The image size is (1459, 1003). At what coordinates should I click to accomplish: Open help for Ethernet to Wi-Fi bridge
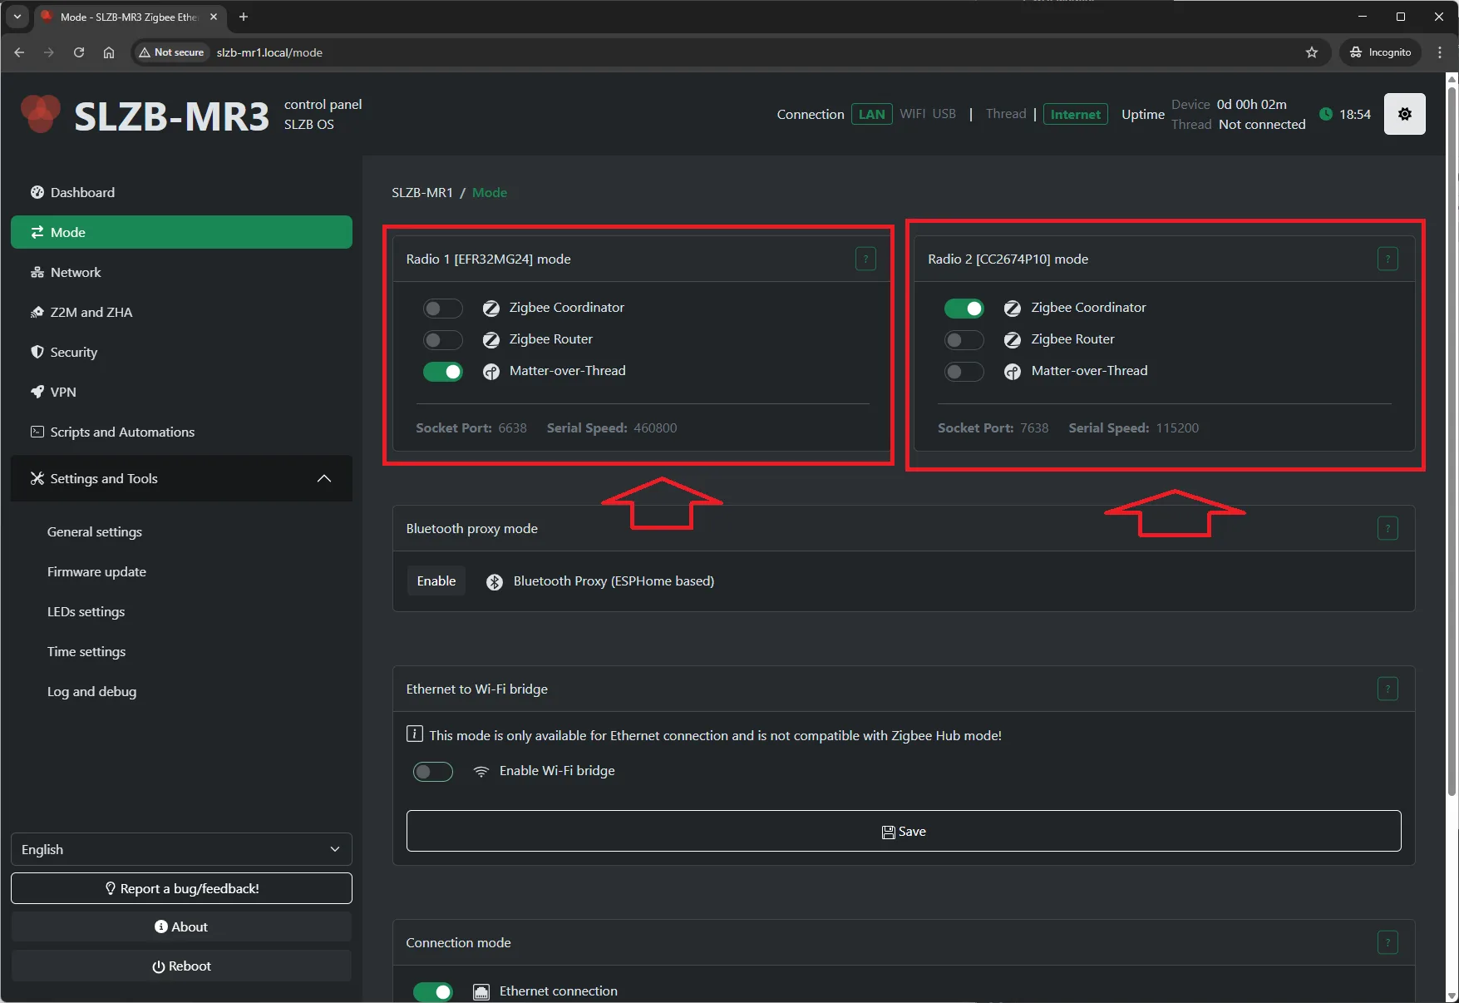click(1387, 689)
